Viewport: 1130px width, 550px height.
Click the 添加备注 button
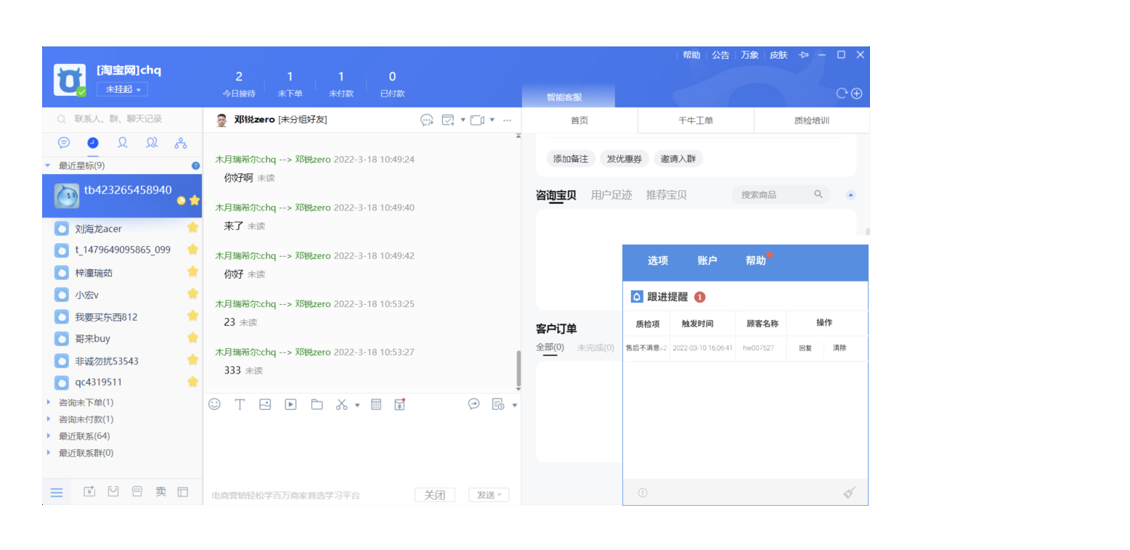[571, 159]
